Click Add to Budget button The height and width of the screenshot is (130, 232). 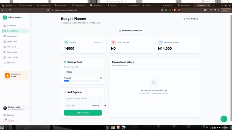[x=83, y=112]
